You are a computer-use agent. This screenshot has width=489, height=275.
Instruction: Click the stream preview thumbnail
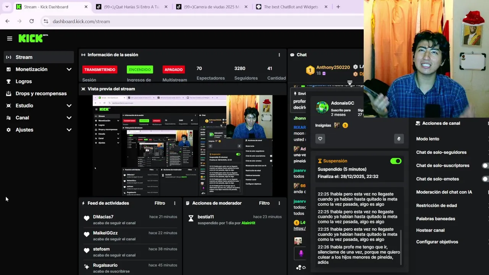tap(182, 146)
